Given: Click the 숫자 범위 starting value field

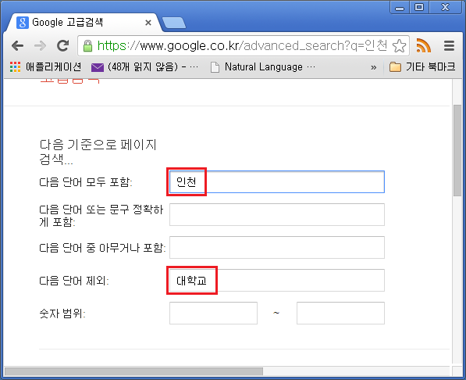Looking at the screenshot, I should [213, 313].
